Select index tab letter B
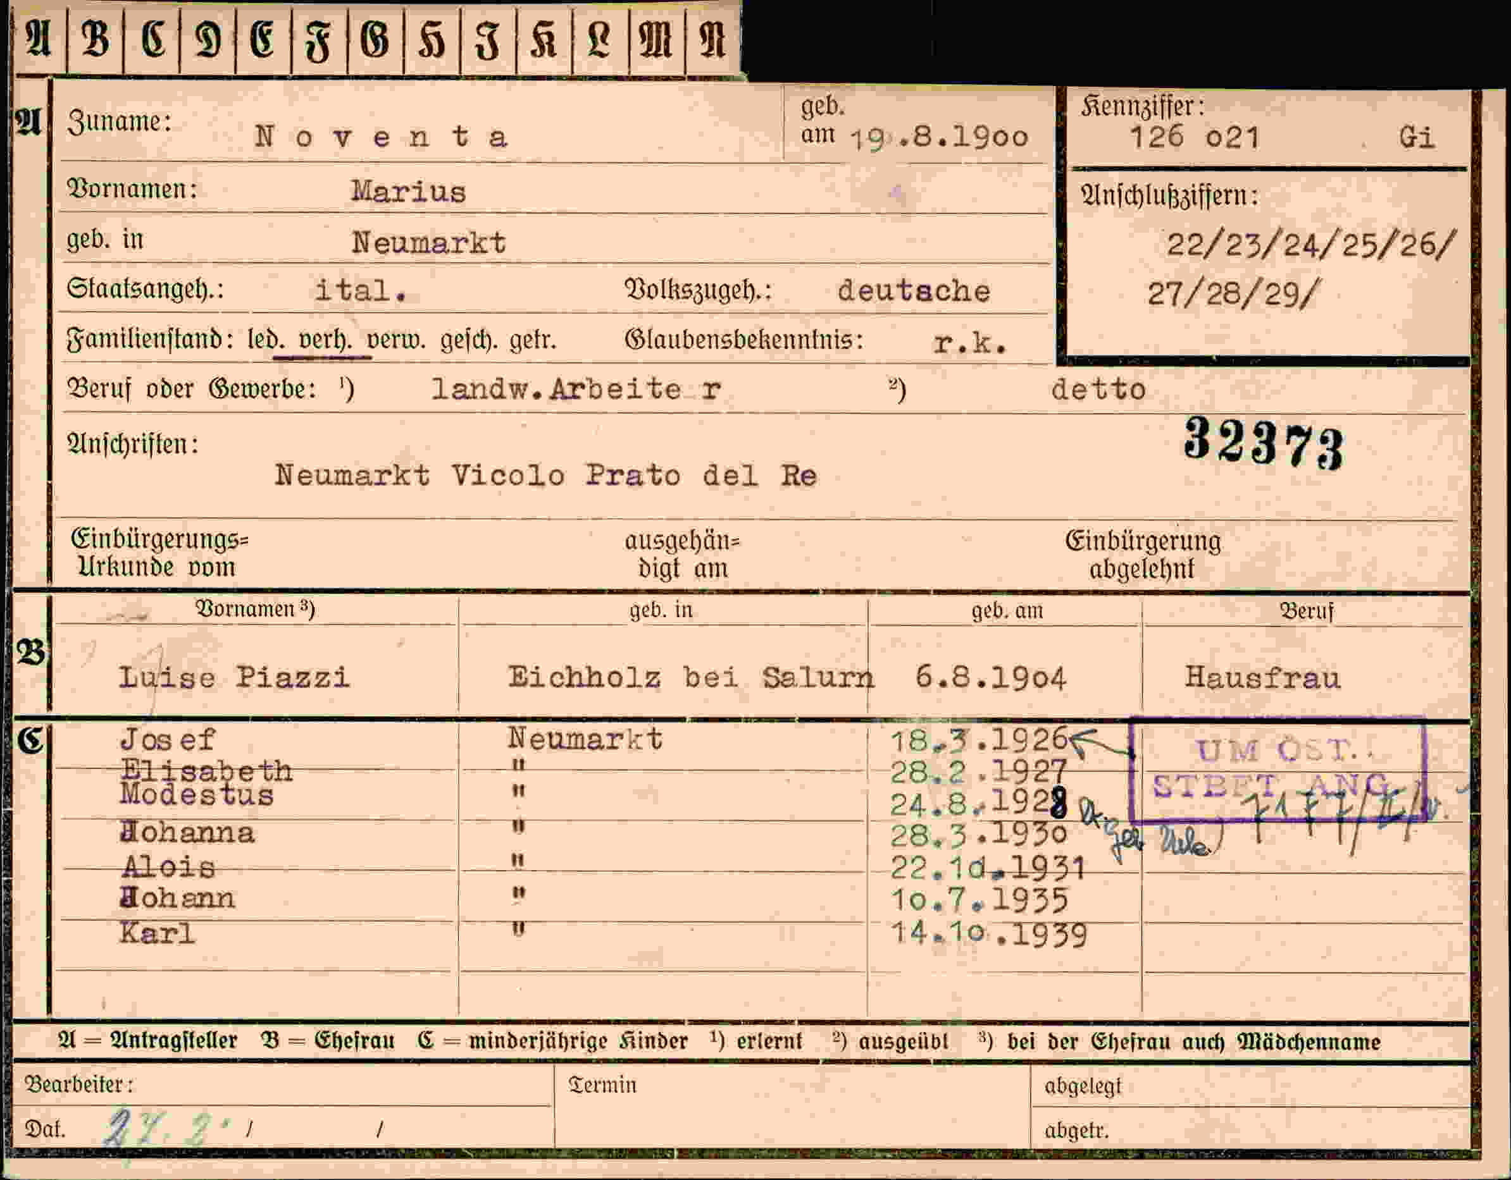1511x1180 pixels. pos(96,39)
